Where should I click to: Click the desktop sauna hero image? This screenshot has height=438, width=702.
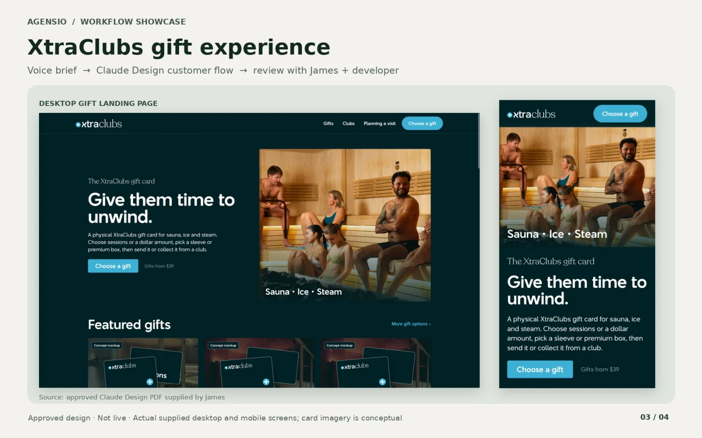click(x=345, y=225)
